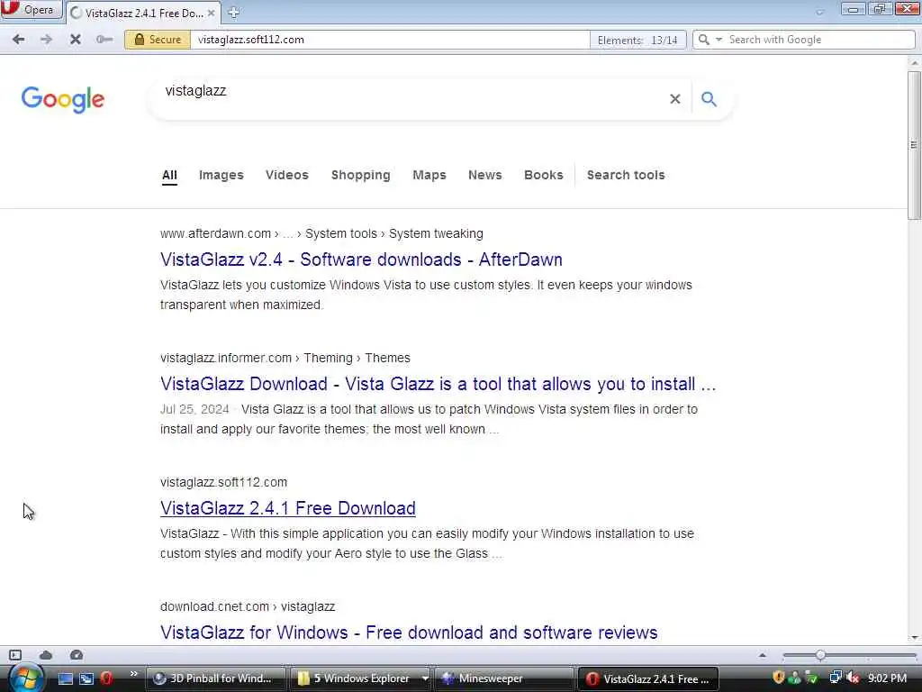The width and height of the screenshot is (922, 692).
Task: Open VistaGlazz 2.4.1 Free Download link
Action: click(287, 508)
